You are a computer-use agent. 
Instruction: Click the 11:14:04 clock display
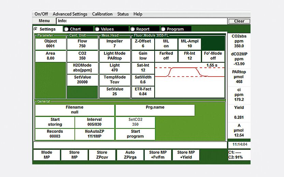point(240,144)
